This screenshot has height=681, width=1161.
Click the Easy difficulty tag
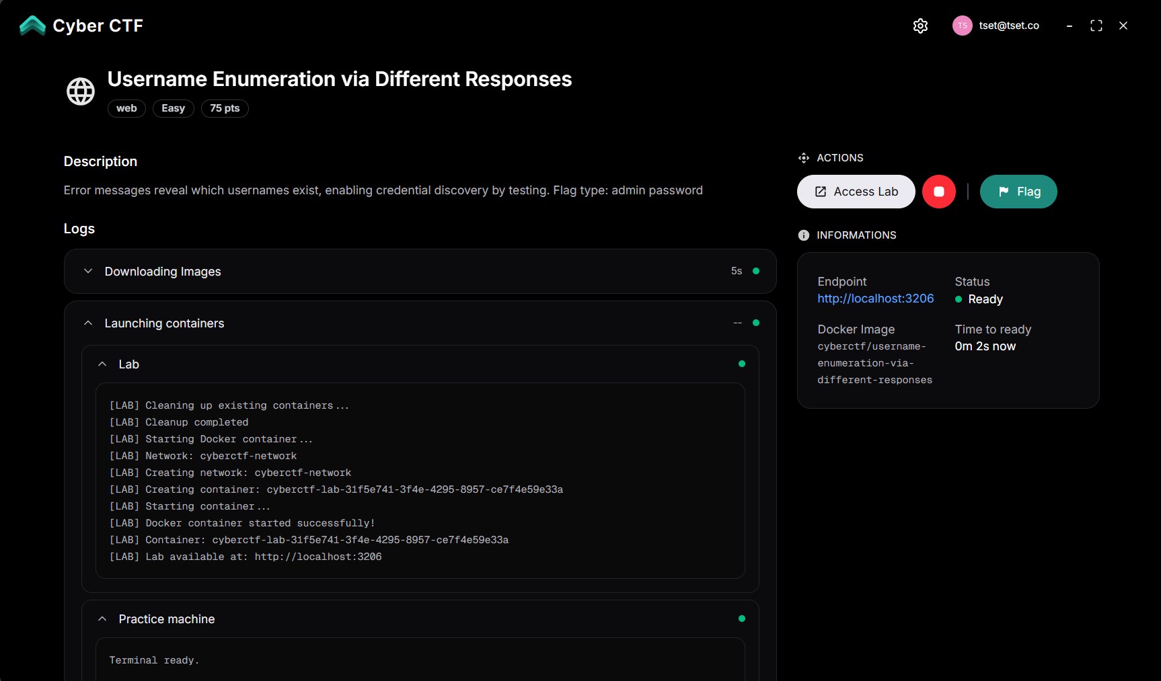[x=173, y=108]
